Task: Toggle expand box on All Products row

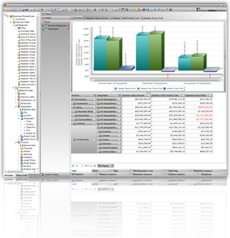Action: 73,99
